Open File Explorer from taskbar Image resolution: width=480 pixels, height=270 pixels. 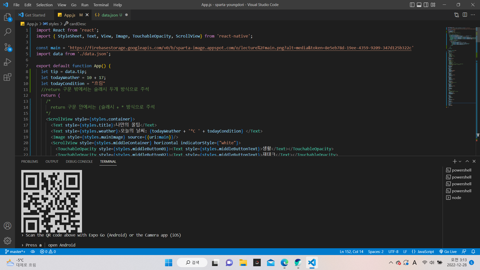coord(243,262)
